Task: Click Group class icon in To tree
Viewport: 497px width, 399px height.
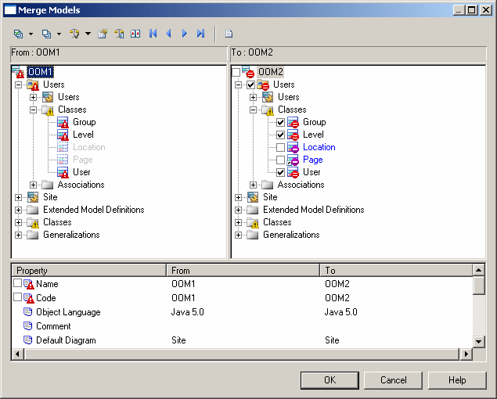Action: (293, 122)
